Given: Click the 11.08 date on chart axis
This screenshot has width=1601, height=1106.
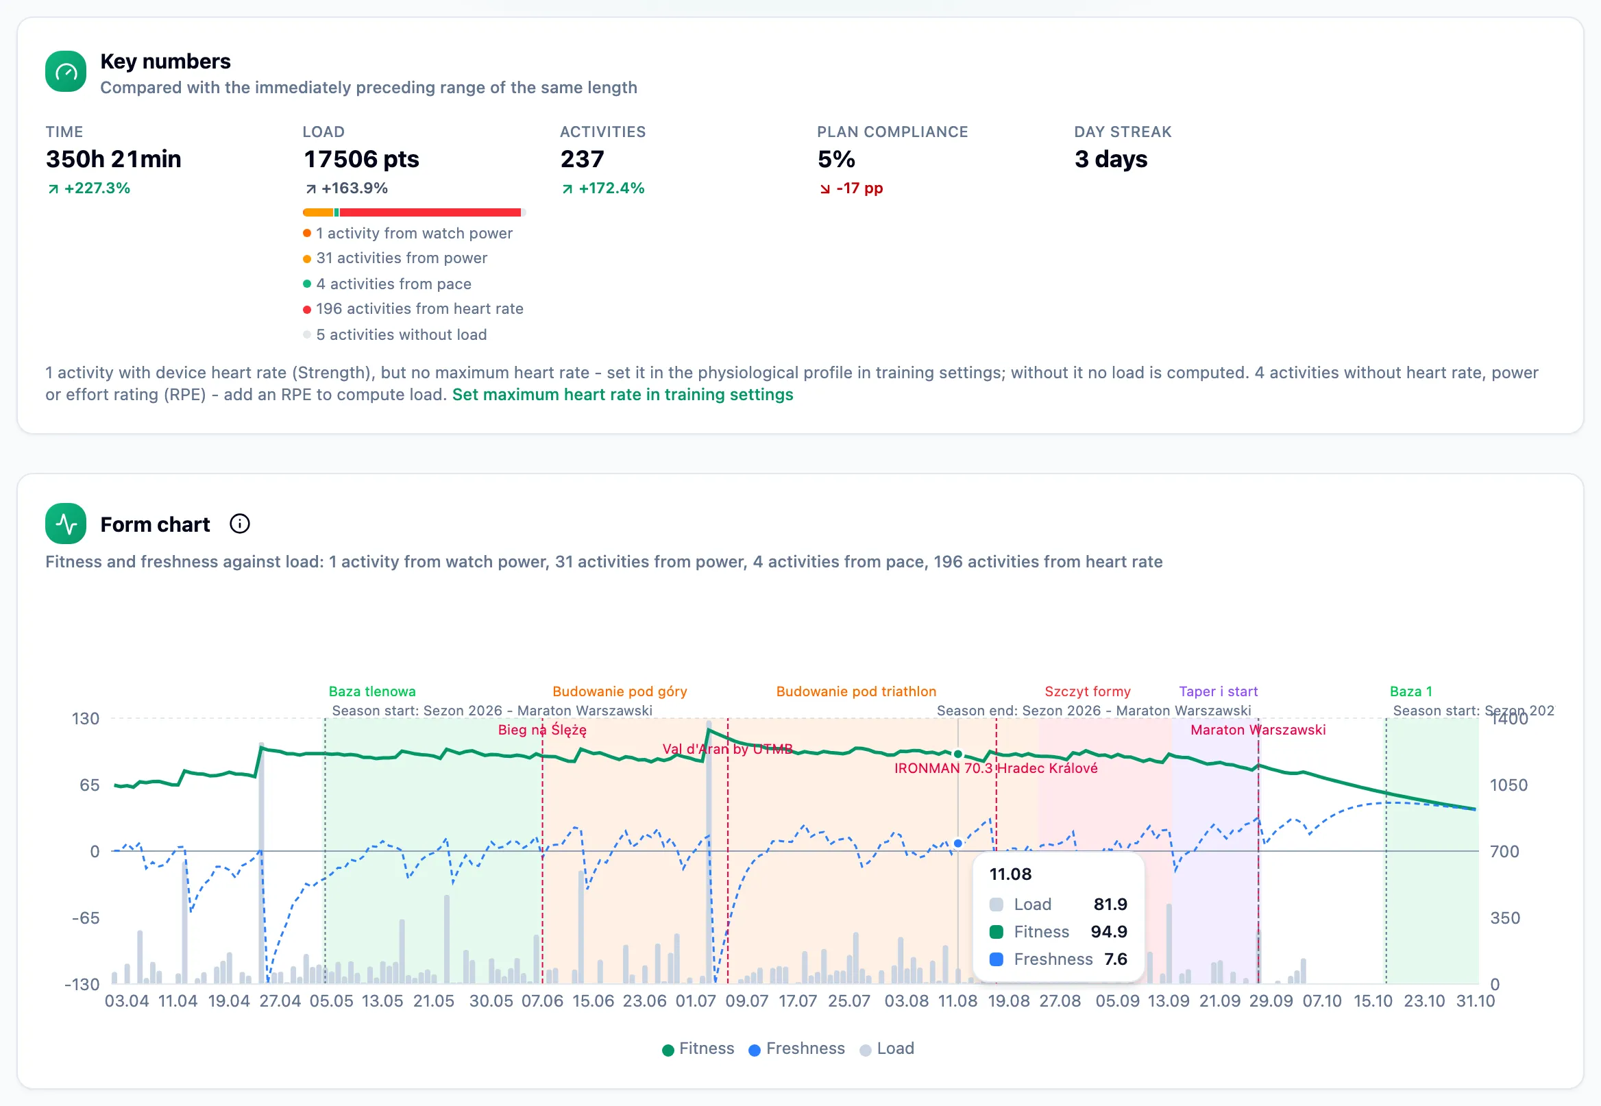Looking at the screenshot, I should click(x=957, y=1001).
